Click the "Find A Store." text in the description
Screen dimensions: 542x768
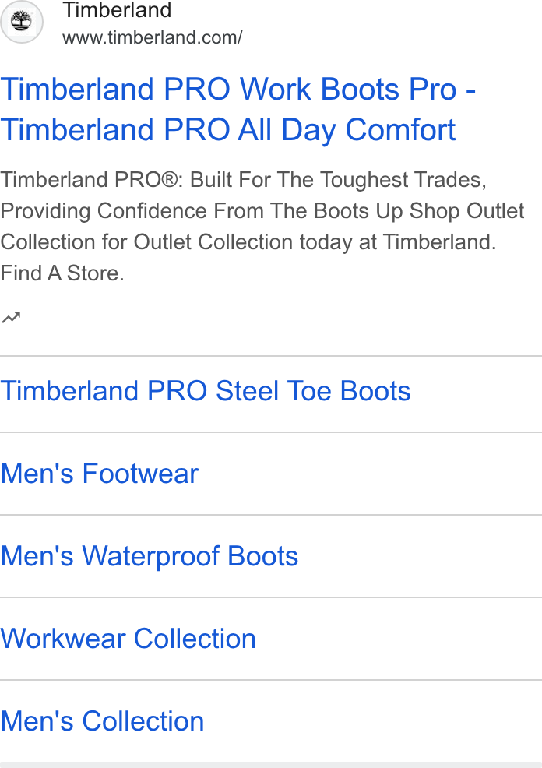62,273
